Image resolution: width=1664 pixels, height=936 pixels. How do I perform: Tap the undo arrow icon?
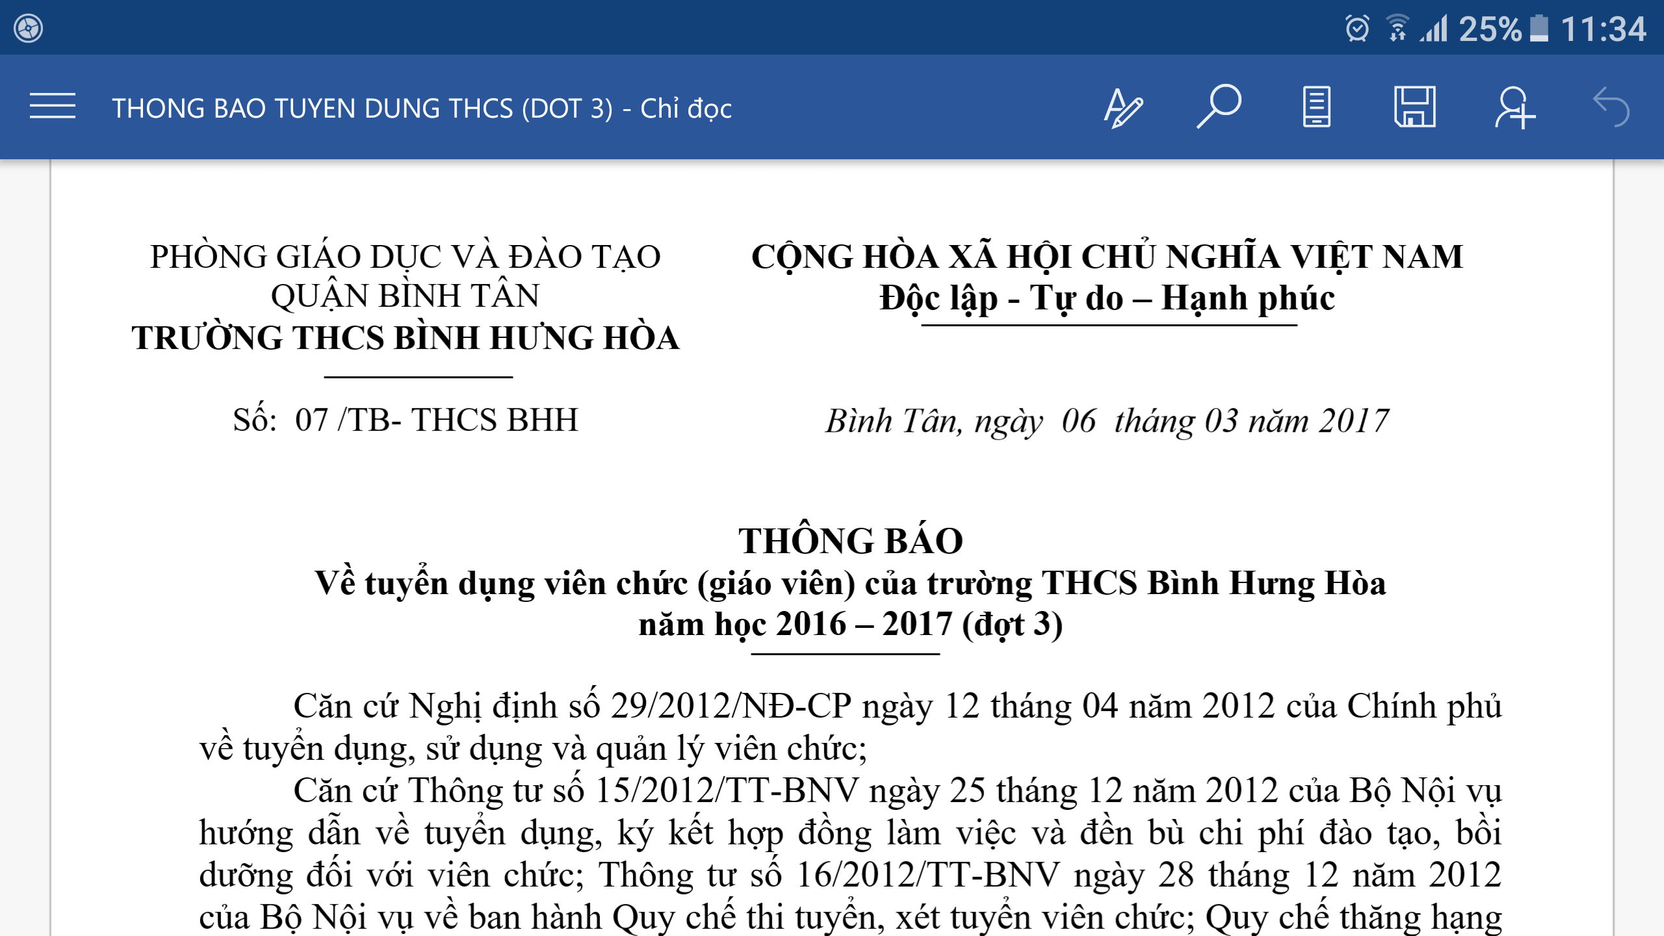pos(1611,107)
